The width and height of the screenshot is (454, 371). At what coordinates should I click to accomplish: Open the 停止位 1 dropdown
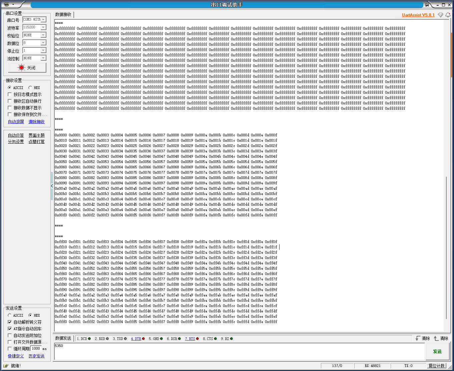(x=43, y=50)
